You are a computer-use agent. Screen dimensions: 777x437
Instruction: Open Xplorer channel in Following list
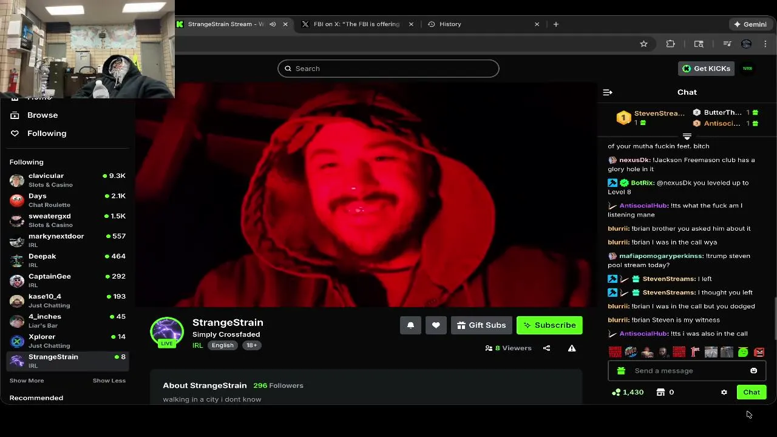click(67, 340)
